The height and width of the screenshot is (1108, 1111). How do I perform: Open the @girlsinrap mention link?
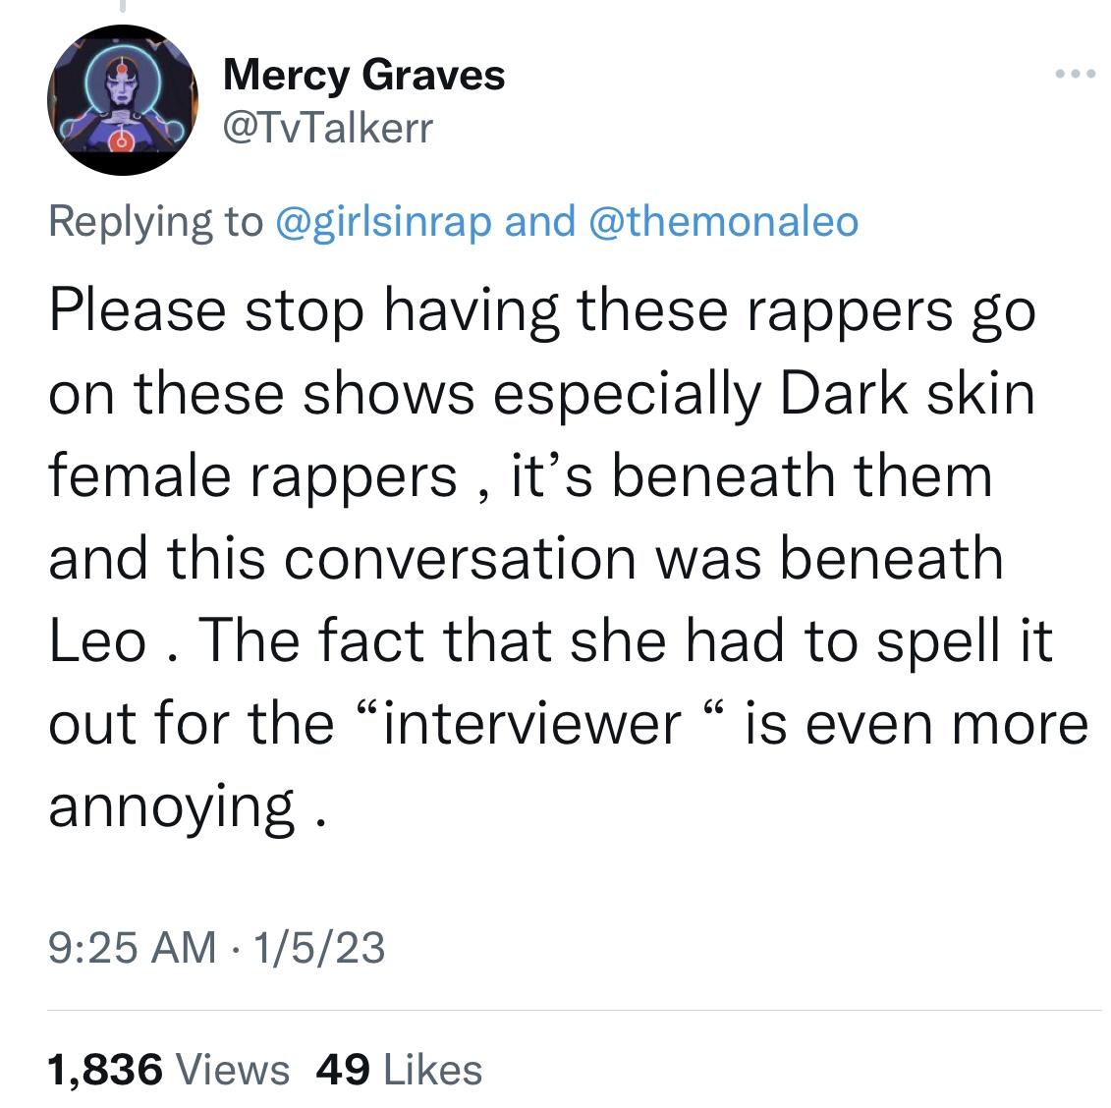point(383,221)
